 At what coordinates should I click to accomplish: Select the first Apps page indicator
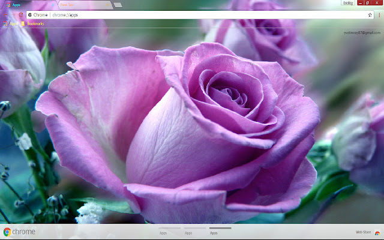[x=169, y=231]
